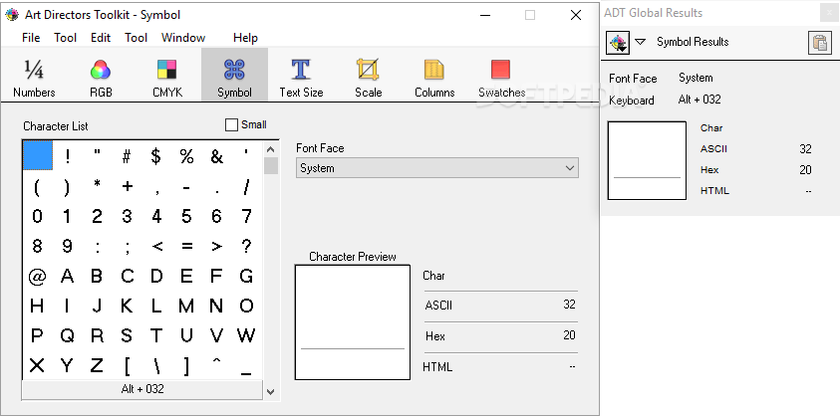Select the = character in the list

(x=186, y=246)
